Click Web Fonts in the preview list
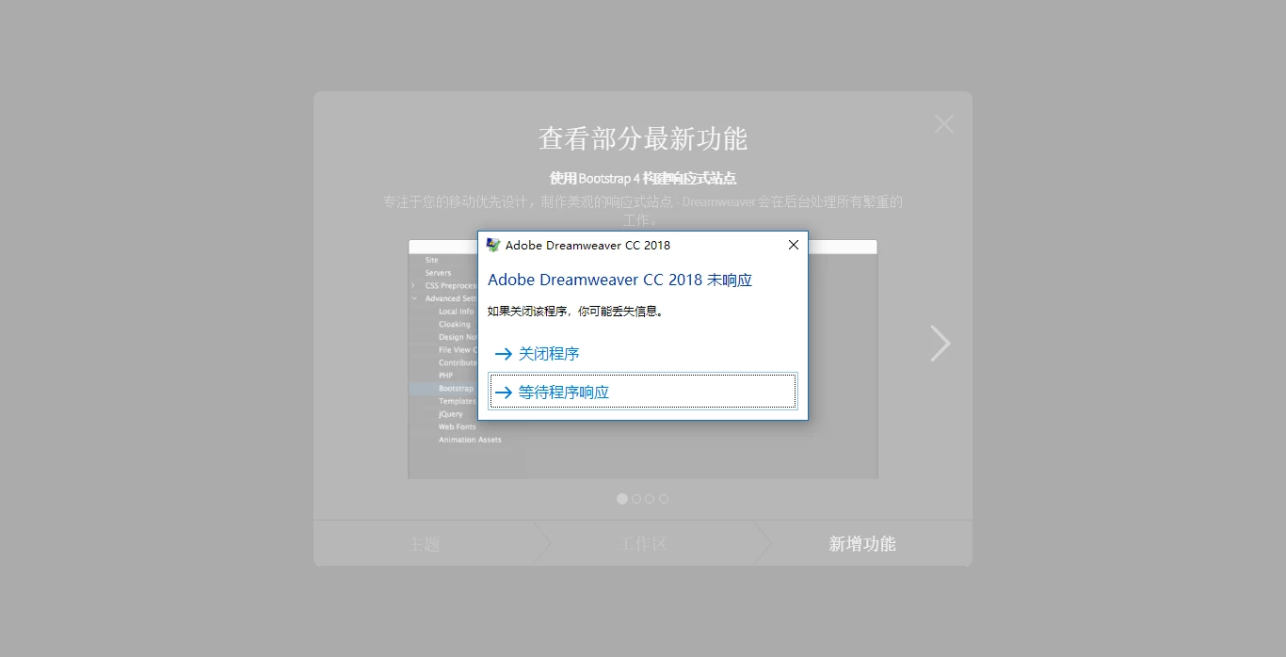 458,426
